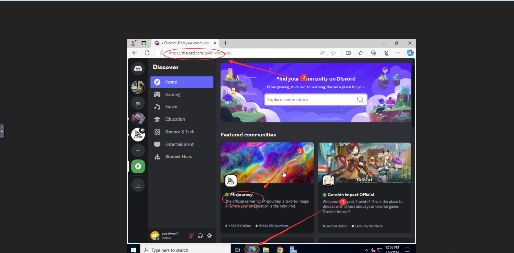
Task: Open Task View on taskbar
Action: point(237,250)
